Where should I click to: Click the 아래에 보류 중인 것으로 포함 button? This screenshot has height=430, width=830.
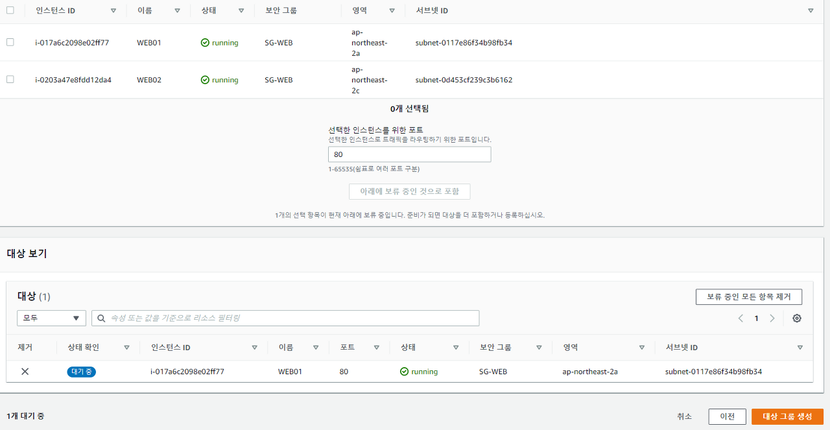pos(410,191)
